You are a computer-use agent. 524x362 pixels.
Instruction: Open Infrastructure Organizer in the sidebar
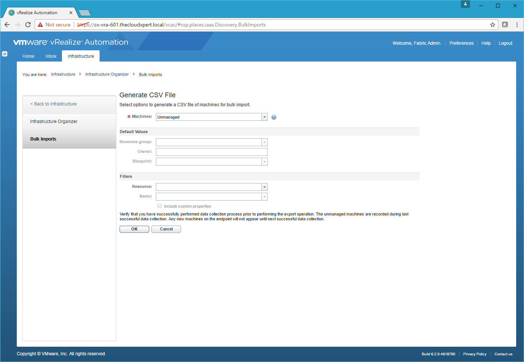click(54, 122)
